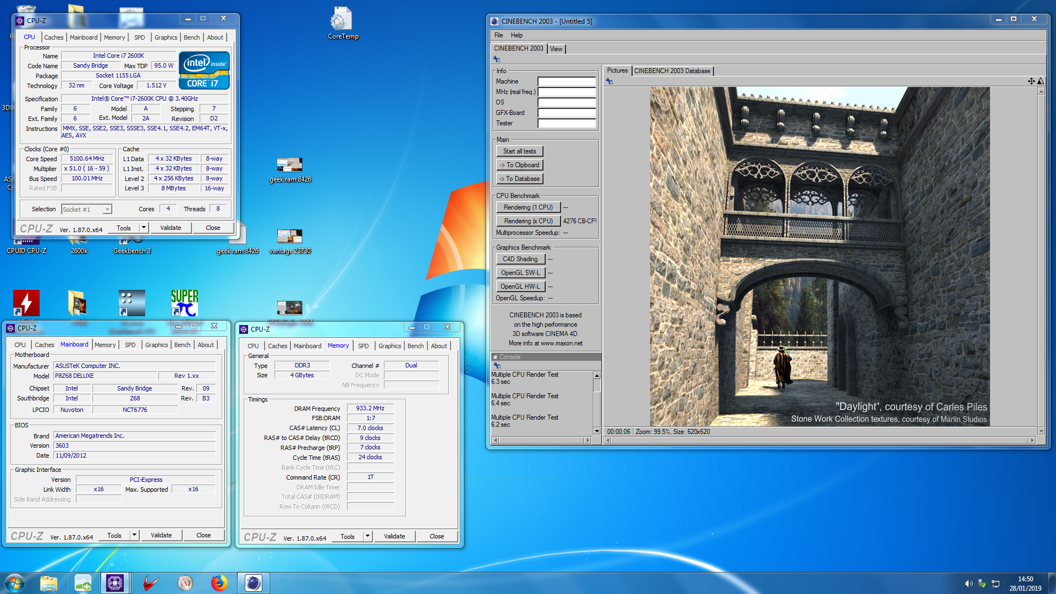Open the Bench tab in top CPU-Z window
Viewport: 1056px width, 594px height.
(191, 37)
